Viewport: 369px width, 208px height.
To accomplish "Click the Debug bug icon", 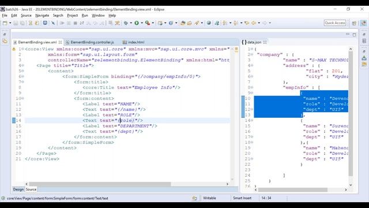I will [126, 23].
